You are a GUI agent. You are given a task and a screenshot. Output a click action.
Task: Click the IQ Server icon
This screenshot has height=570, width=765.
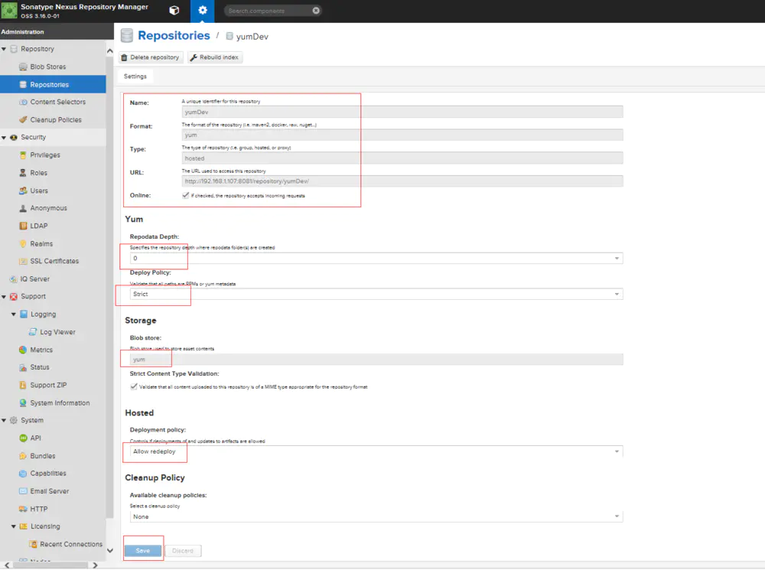[13, 279]
